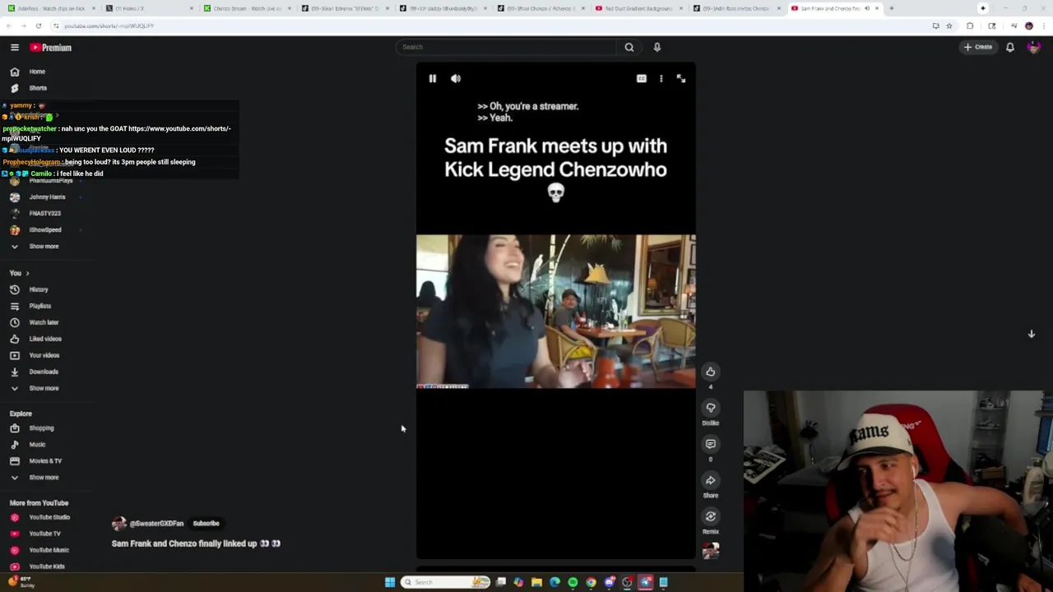The height and width of the screenshot is (592, 1053).
Task: Open File Explorer from taskbar
Action: pos(536,582)
